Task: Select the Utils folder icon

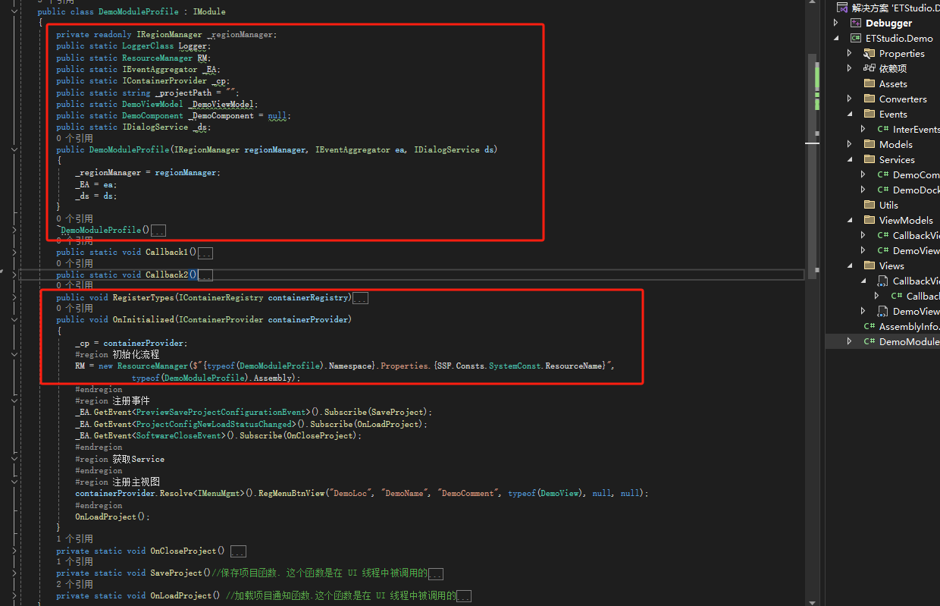Action: point(869,204)
